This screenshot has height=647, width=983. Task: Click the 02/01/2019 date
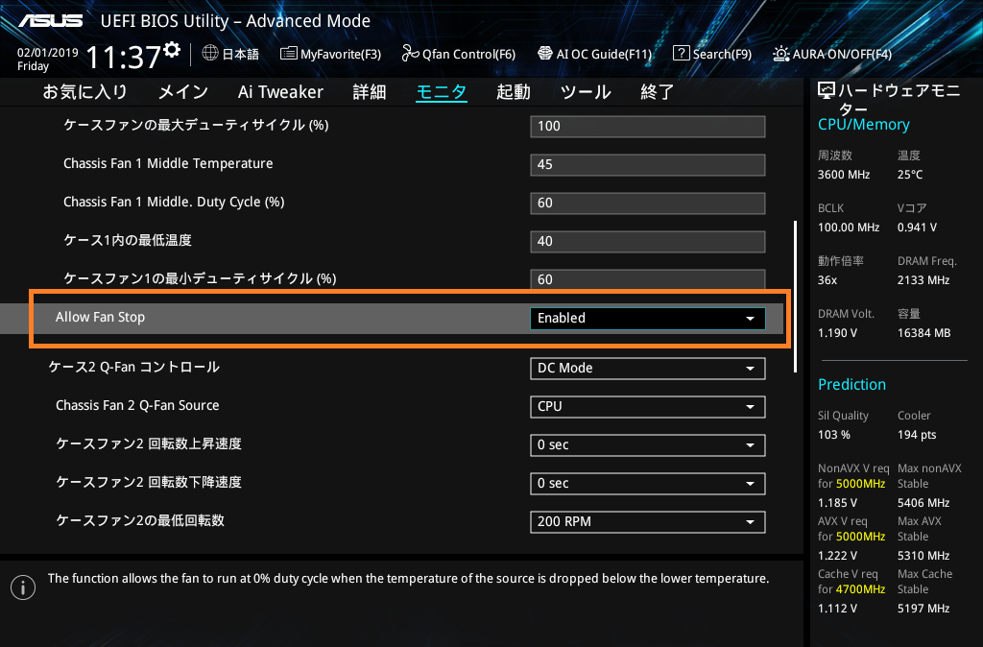pos(48,53)
